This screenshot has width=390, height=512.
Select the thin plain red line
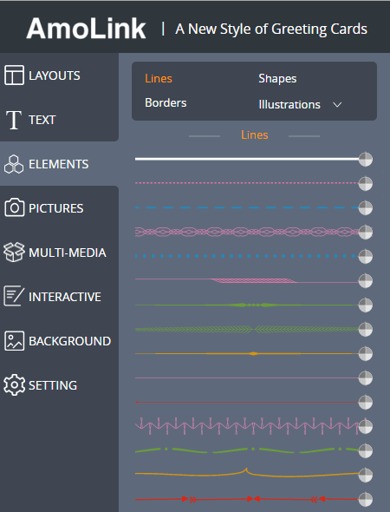(x=247, y=402)
